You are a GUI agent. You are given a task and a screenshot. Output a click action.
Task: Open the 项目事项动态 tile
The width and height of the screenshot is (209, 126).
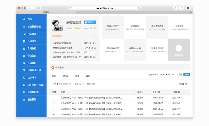tap(157, 27)
